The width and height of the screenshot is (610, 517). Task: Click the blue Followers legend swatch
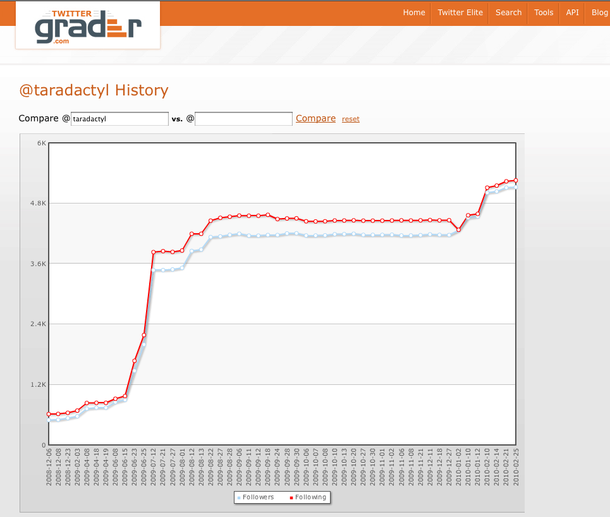point(239,498)
